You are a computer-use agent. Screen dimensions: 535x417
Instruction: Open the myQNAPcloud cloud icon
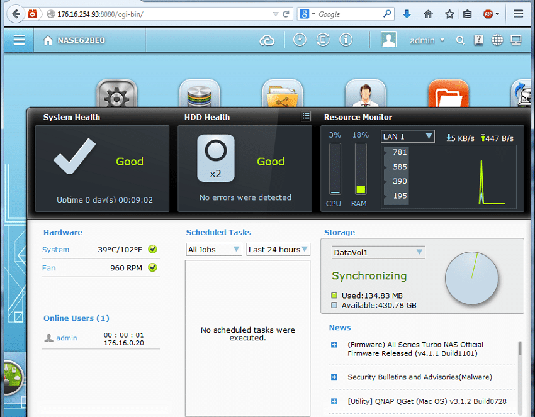(267, 41)
